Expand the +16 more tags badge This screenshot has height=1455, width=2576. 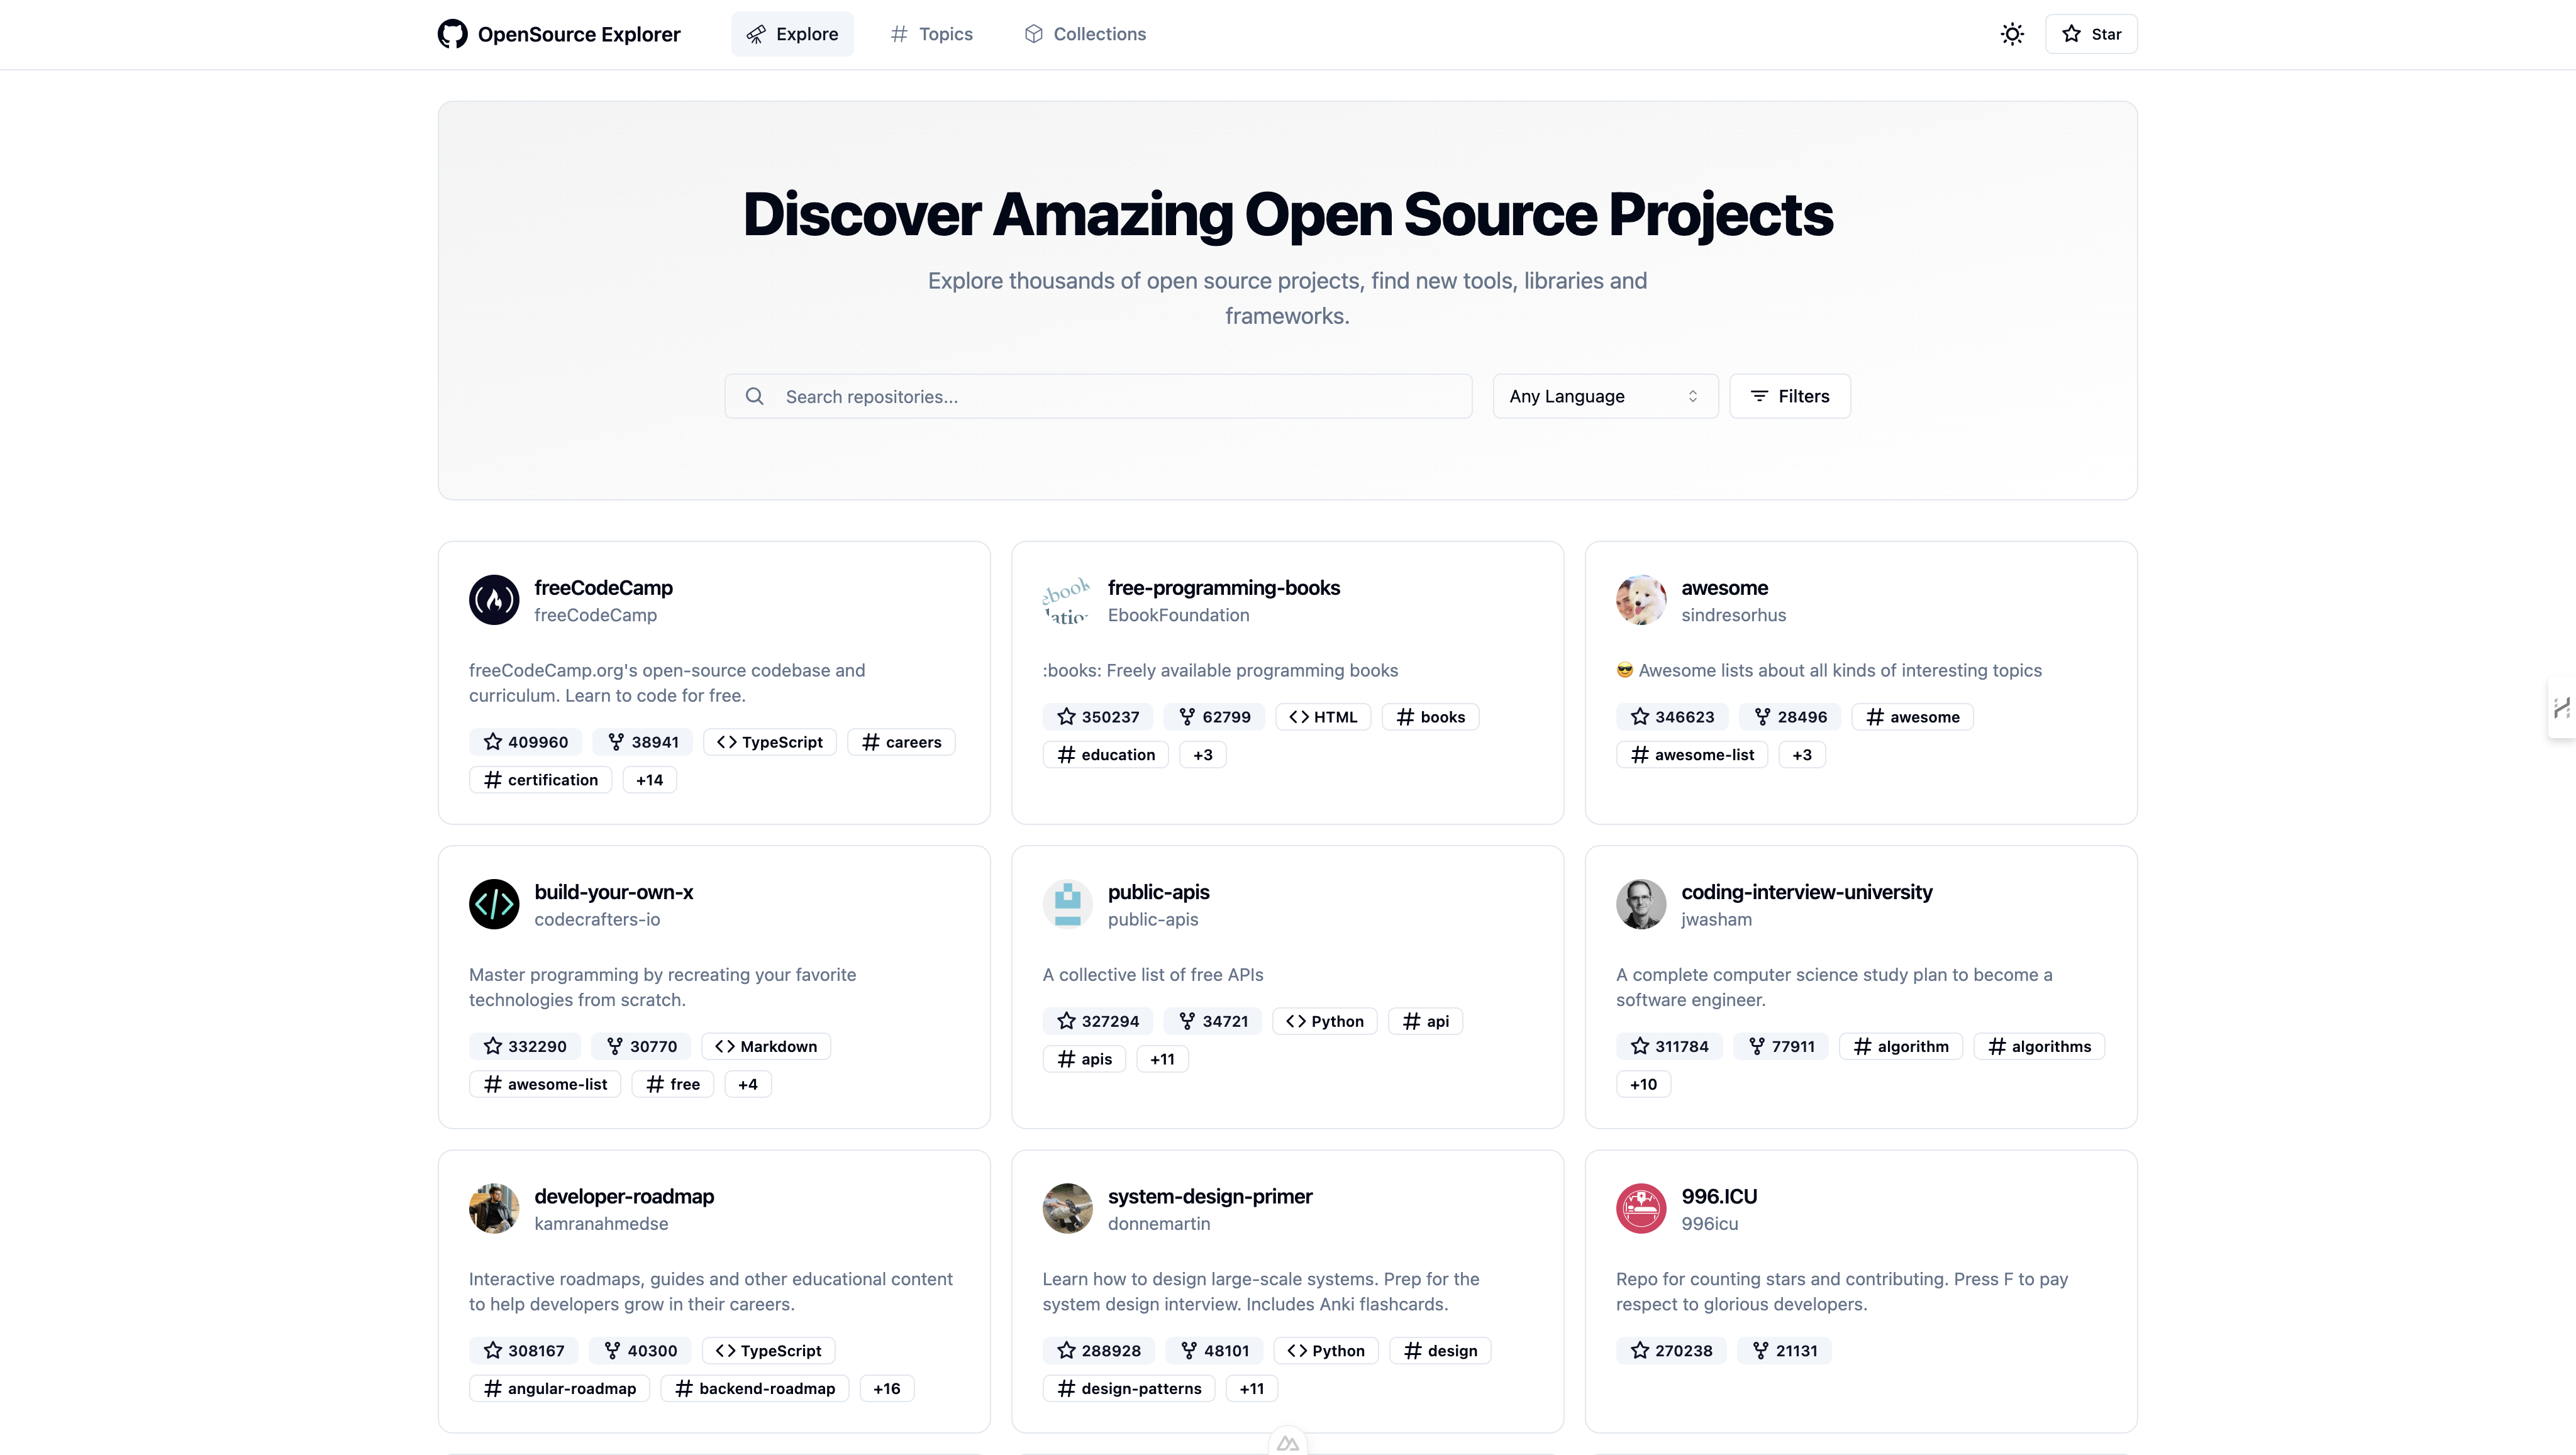click(x=886, y=1388)
